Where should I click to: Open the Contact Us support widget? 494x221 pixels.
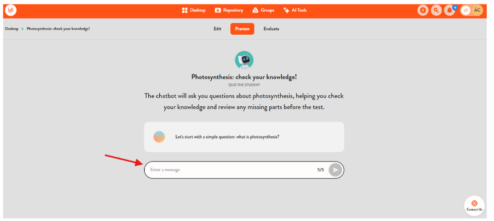tap(474, 205)
